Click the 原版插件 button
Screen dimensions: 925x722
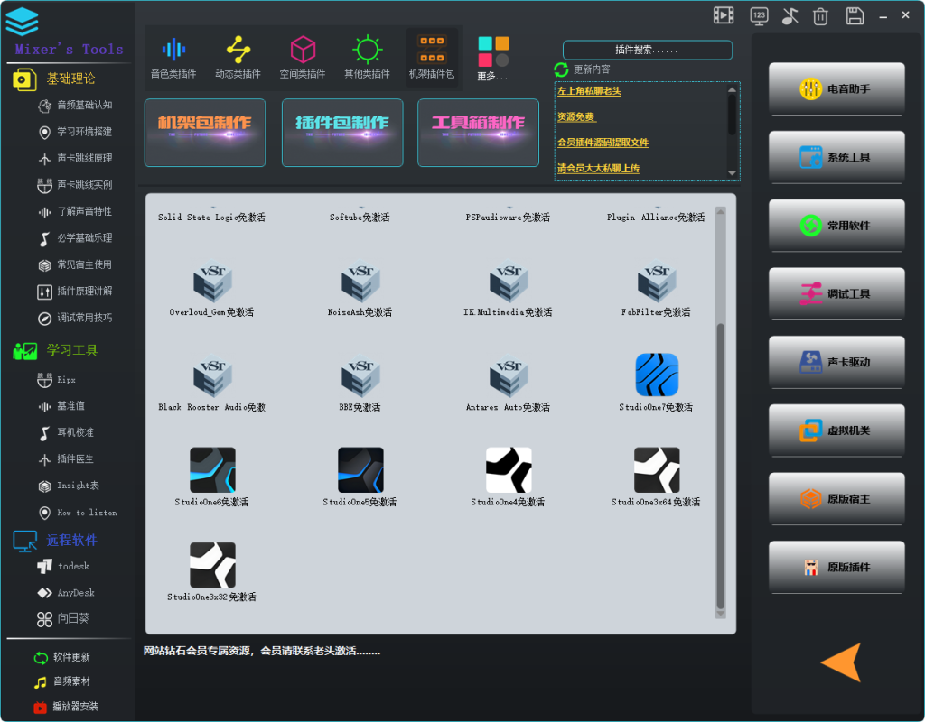[x=836, y=568]
